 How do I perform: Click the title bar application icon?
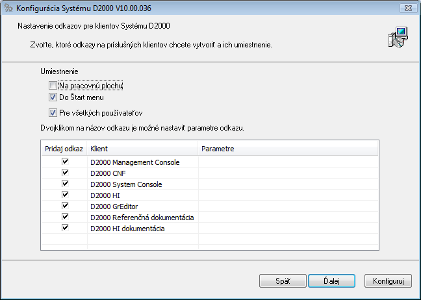8,8
